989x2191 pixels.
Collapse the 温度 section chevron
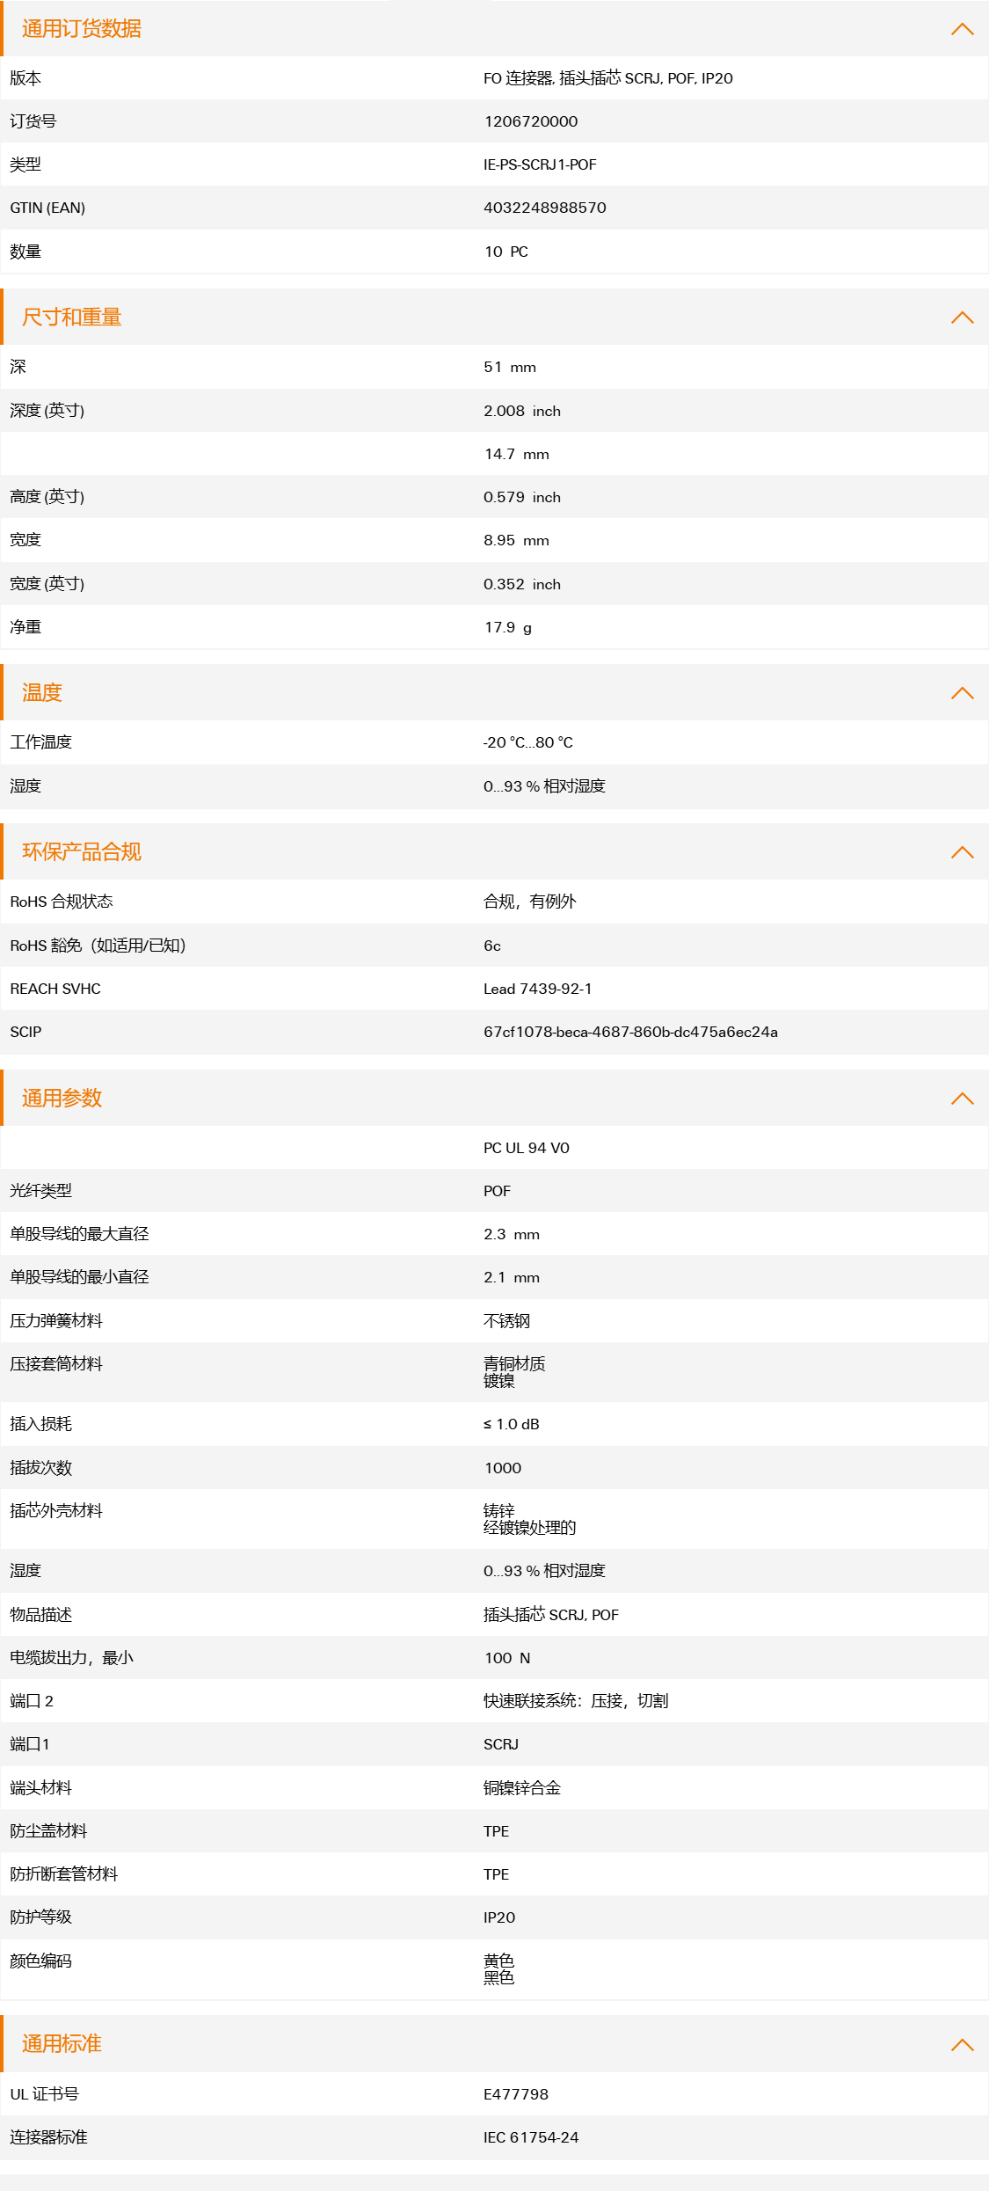[x=962, y=693]
